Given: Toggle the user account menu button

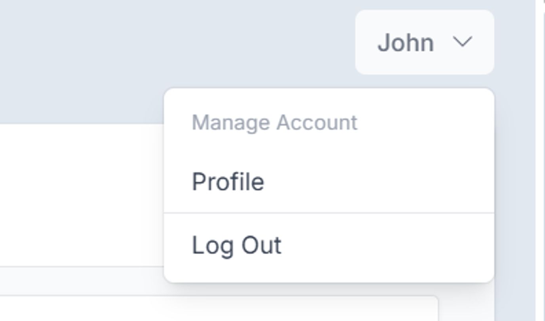Looking at the screenshot, I should 425,42.
